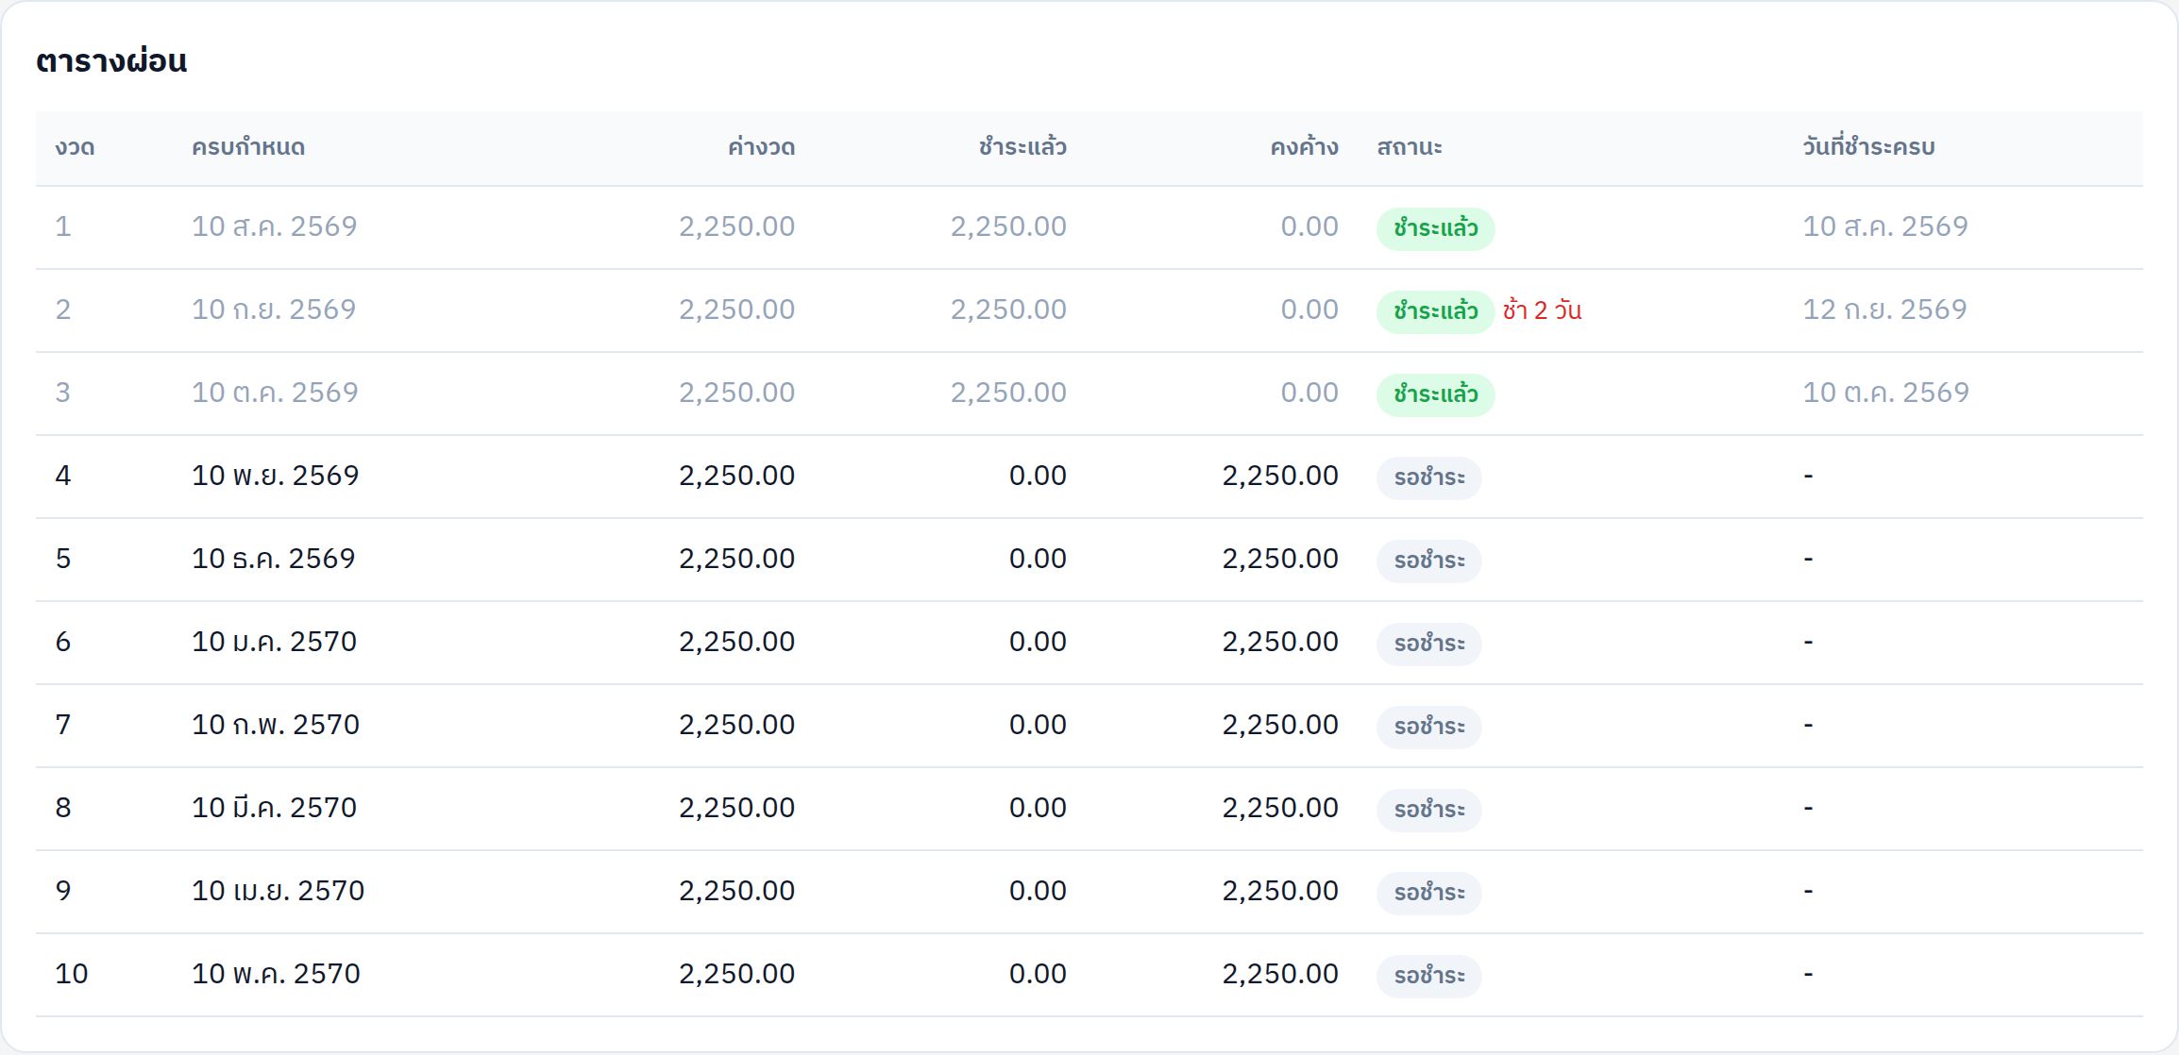Click the ครบกำหนด column header

(x=248, y=147)
